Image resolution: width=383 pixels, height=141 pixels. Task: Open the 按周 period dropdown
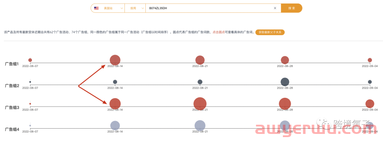[135, 8]
